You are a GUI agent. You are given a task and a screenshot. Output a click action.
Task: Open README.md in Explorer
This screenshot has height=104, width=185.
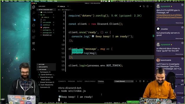tap(47, 35)
